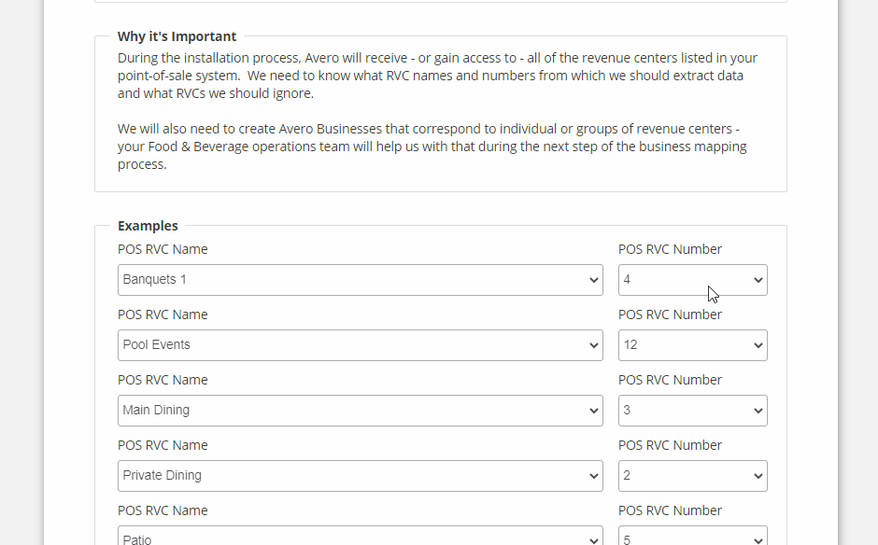Screen dimensions: 878x545
Task: Expand the RVC number dropdown showing 2
Action: (x=692, y=476)
